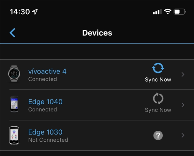Viewport: 194px width, 156px height.
Task: Select the Edge 1030 device name
Action: pyautogui.click(x=45, y=132)
